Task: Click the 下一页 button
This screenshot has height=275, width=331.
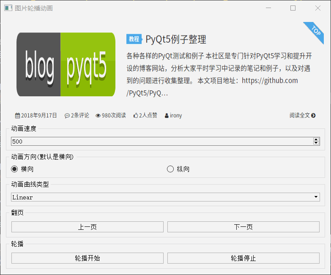Action: 243,227
